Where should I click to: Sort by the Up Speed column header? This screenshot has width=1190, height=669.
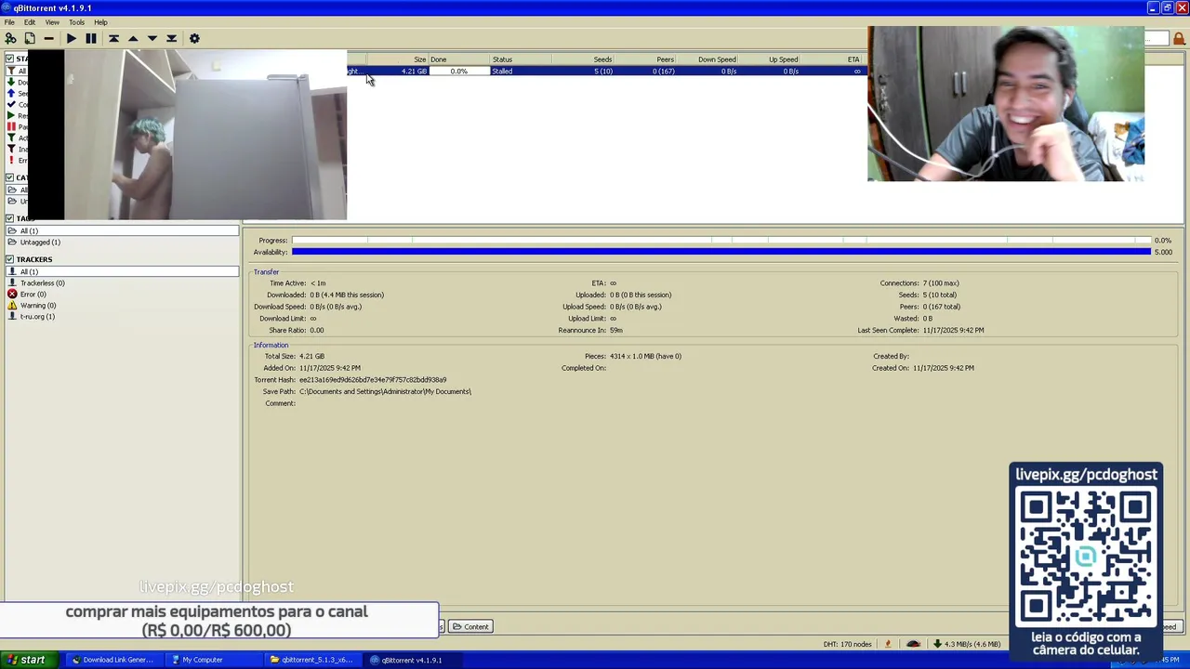pos(770,59)
